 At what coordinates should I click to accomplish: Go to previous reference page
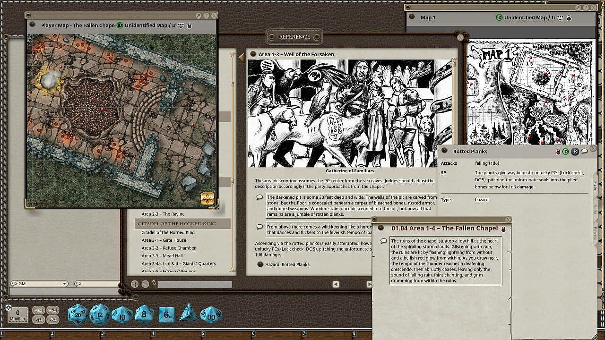pyautogui.click(x=336, y=284)
